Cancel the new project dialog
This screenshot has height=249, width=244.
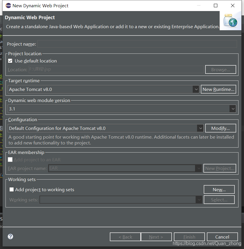click(x=222, y=237)
